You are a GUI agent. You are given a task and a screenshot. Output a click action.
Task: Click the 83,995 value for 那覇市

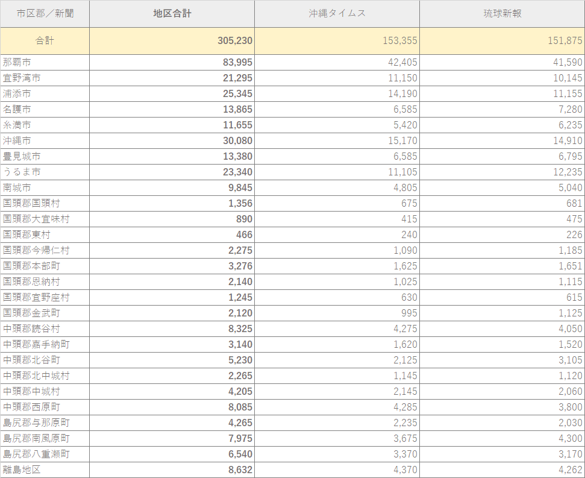[x=237, y=62]
